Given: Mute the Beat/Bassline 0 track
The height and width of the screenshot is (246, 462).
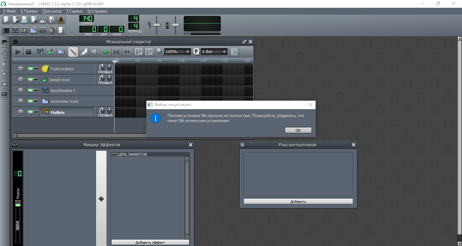Looking at the screenshot, I should coord(30,91).
